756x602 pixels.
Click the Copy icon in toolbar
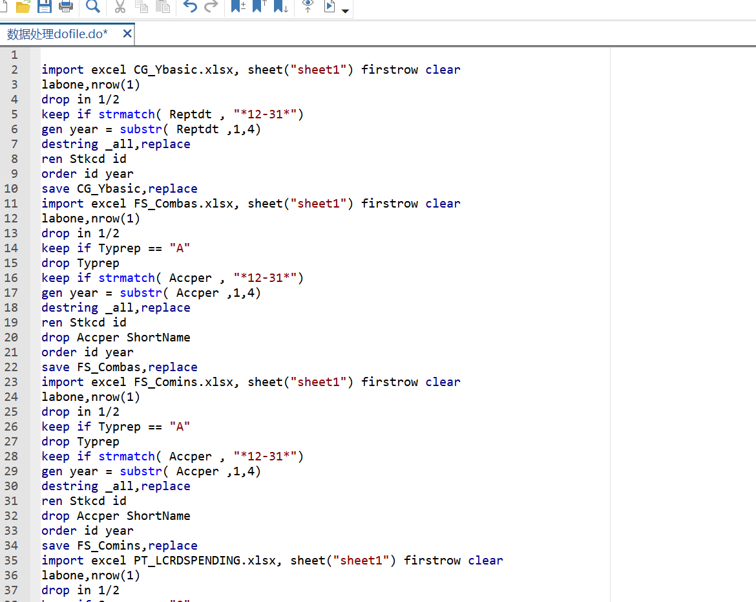pyautogui.click(x=142, y=6)
